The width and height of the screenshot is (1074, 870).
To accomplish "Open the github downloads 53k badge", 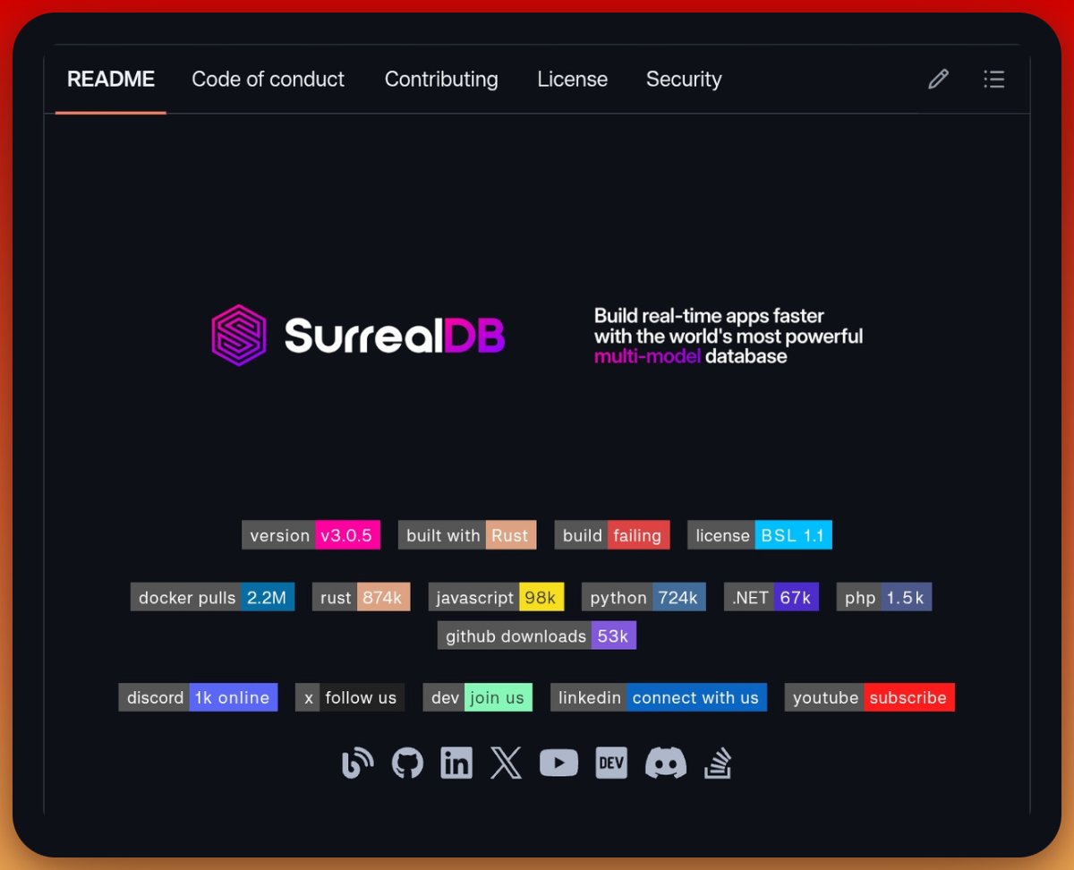I will tap(537, 635).
